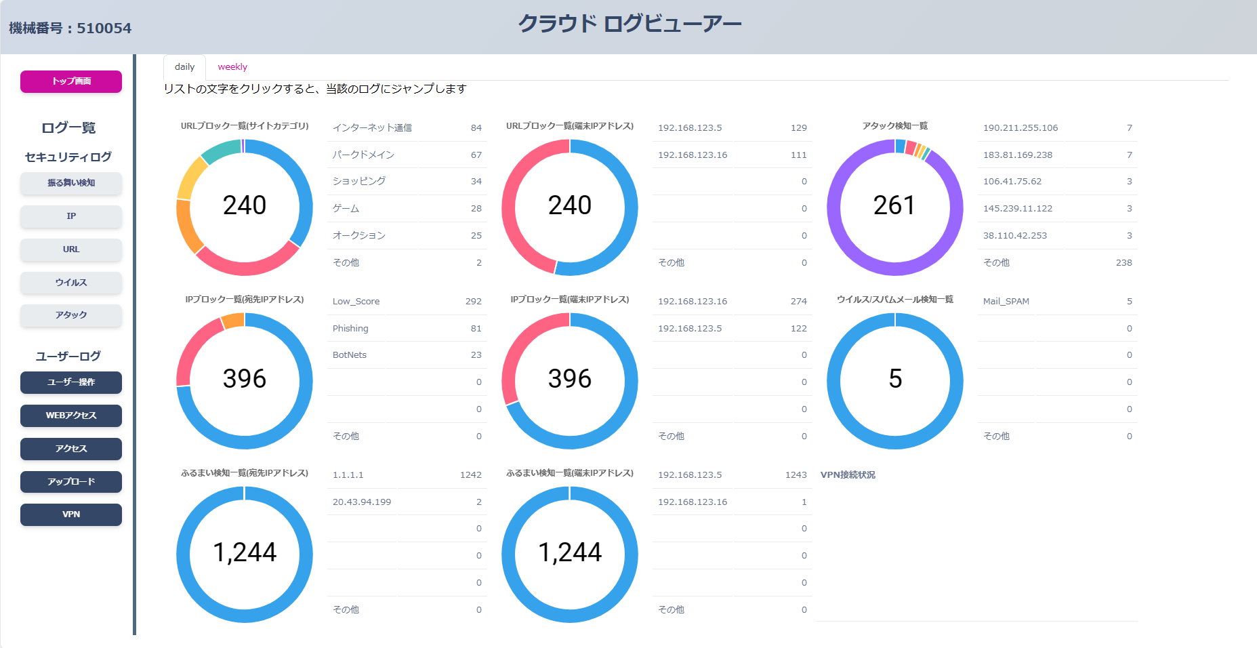Open the アップロード user log
Viewport: 1257px width, 648px height.
pos(70,481)
